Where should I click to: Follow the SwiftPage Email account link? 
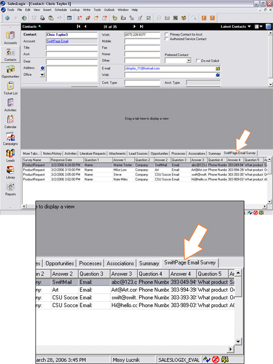(57, 41)
